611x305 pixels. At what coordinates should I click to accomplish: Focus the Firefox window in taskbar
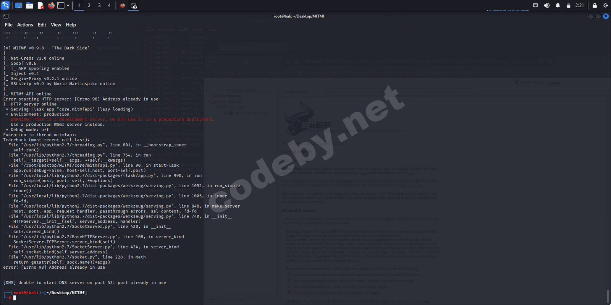pos(123,5)
